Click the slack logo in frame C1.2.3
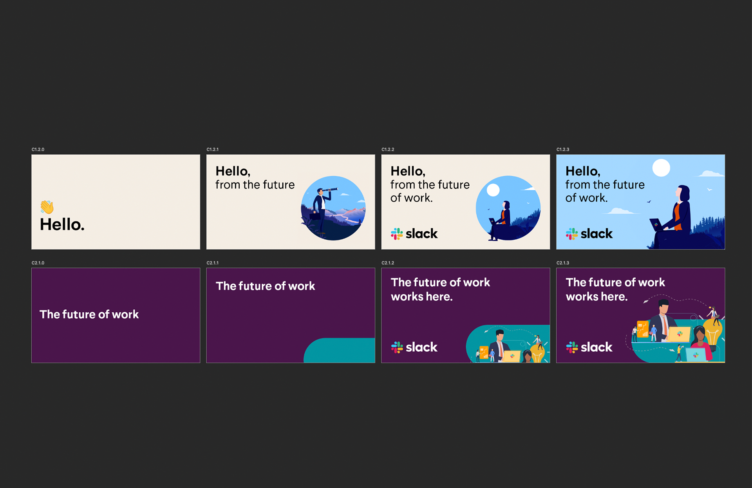Image resolution: width=752 pixels, height=488 pixels. [x=589, y=234]
